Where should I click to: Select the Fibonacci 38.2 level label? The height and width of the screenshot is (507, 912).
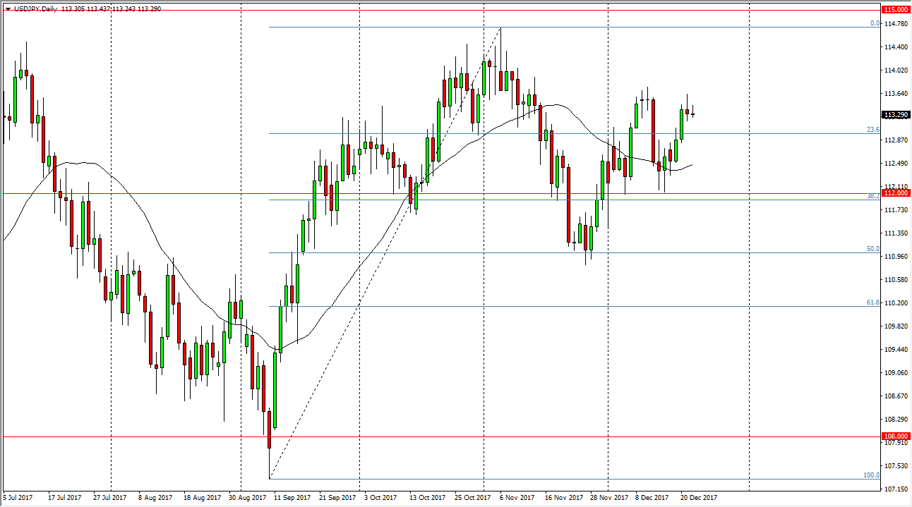click(873, 196)
